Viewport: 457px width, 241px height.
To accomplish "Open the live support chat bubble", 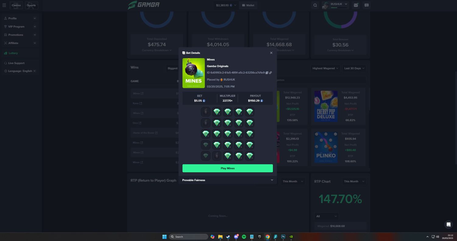I will (448, 225).
